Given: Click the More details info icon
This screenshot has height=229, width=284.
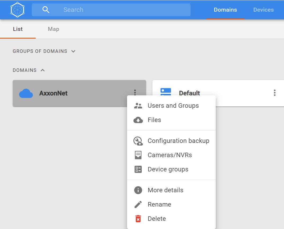Looking at the screenshot, I should (138, 190).
